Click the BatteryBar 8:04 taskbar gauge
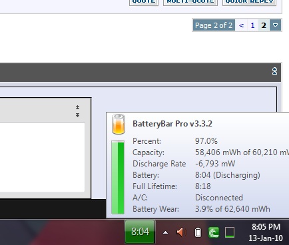The height and width of the screenshot is (245, 289). coord(140,232)
